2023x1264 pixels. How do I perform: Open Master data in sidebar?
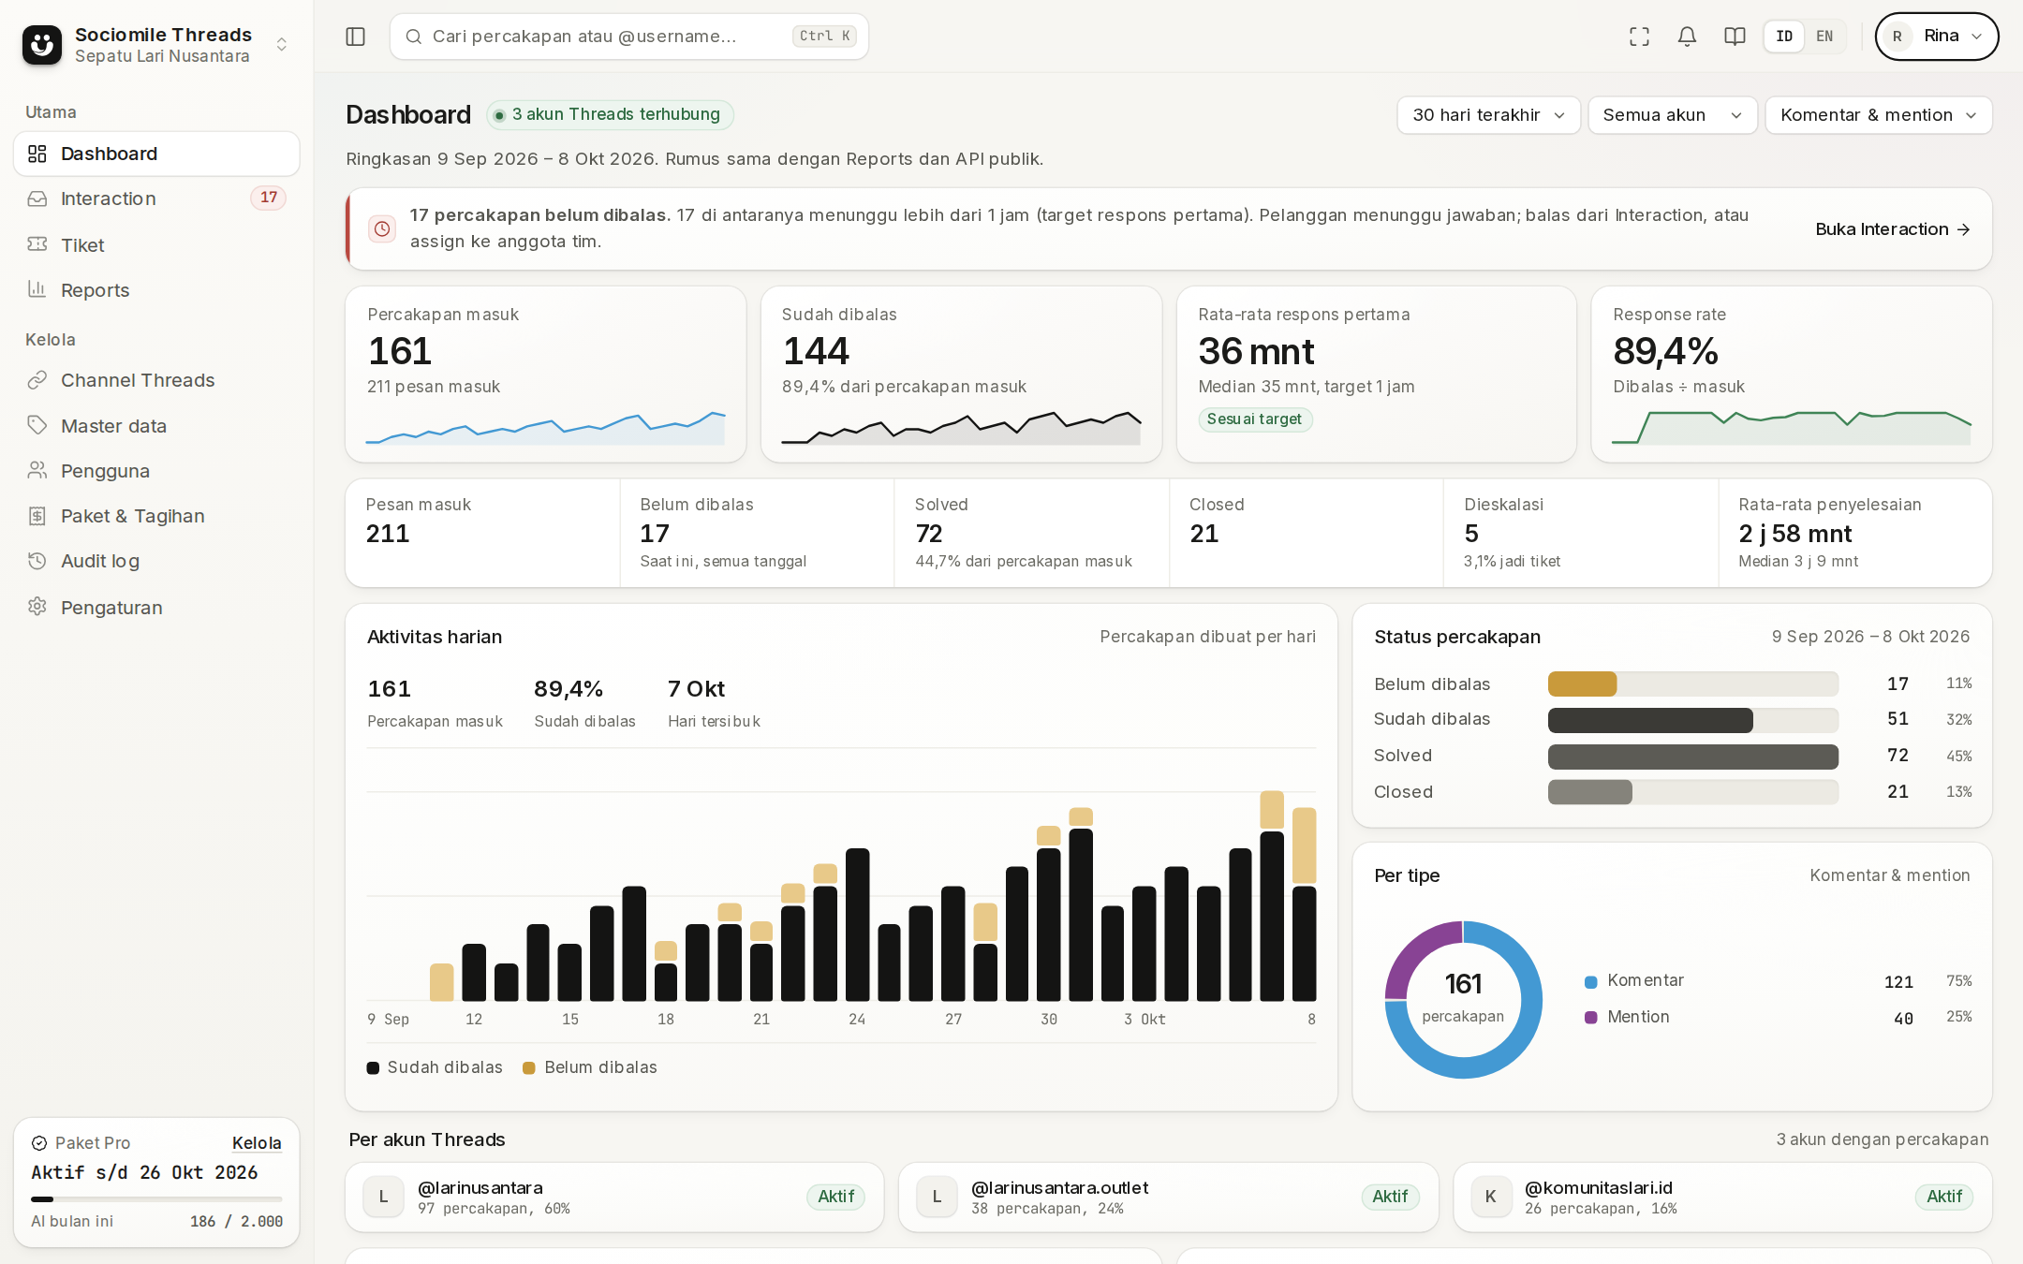pyautogui.click(x=156, y=425)
